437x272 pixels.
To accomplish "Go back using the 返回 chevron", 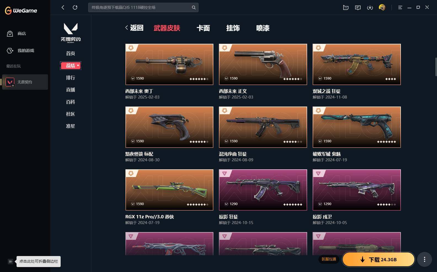I will tap(134, 28).
